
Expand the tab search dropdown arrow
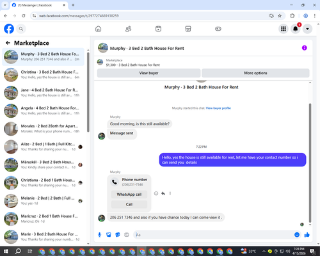[x=4, y=5]
